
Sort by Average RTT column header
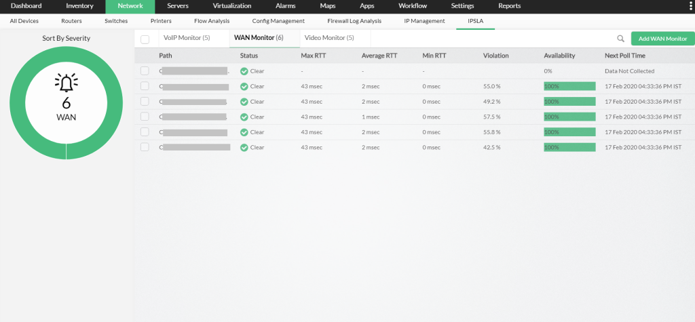coord(379,56)
